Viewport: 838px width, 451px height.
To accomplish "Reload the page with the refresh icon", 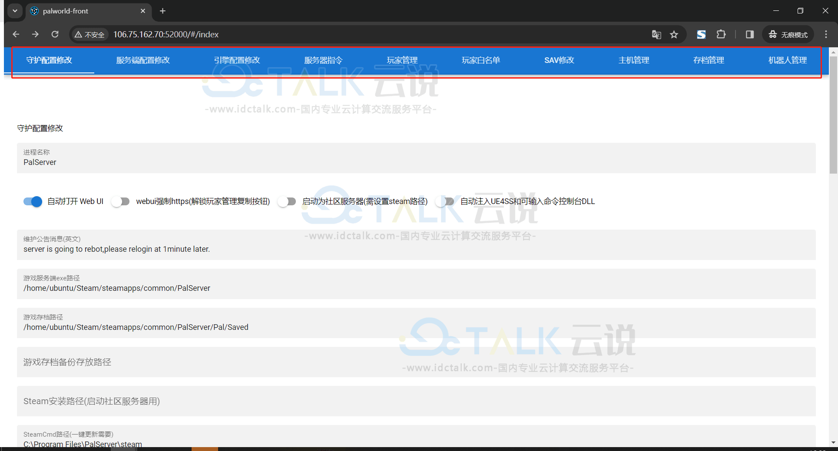I will 55,34.
